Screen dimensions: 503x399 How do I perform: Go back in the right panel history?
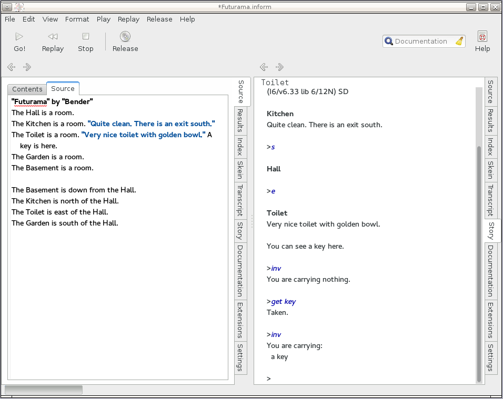pos(264,67)
